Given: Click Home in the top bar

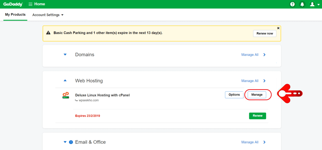Looking at the screenshot, I should point(40,4).
